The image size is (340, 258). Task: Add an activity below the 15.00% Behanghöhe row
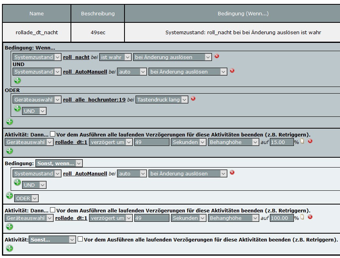click(9, 151)
